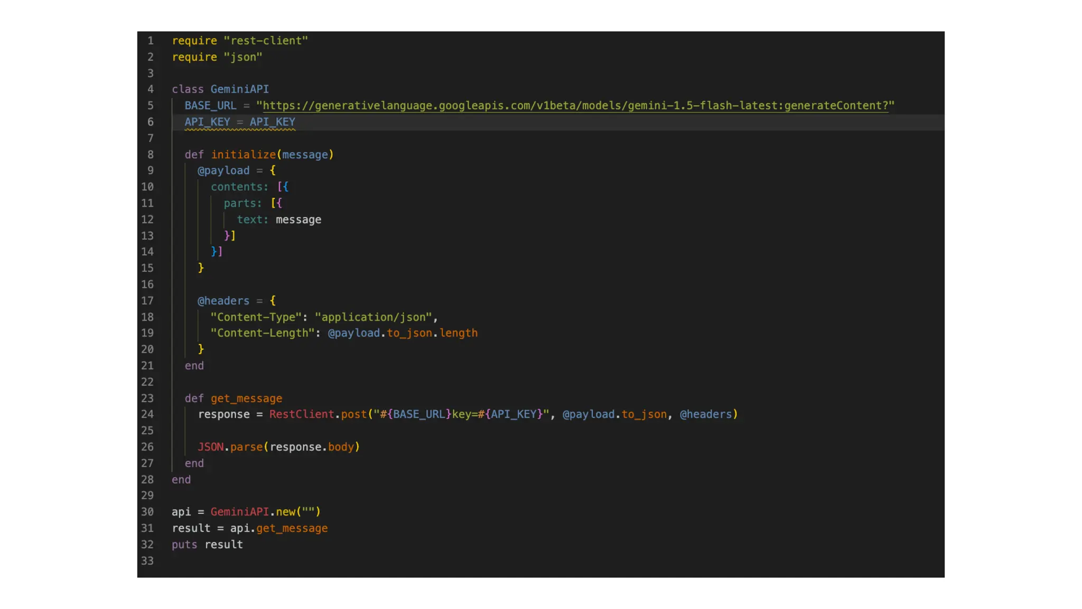Click the 'to_json.length' call on line 19
Screen dimensions: 1082x609
pyautogui.click(x=432, y=334)
